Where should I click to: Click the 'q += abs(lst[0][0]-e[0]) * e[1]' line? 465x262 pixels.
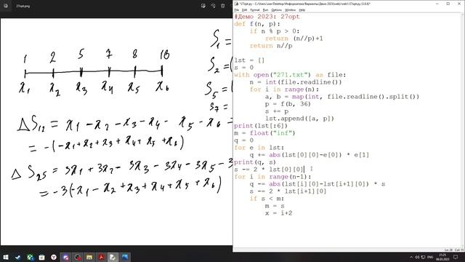(310, 155)
